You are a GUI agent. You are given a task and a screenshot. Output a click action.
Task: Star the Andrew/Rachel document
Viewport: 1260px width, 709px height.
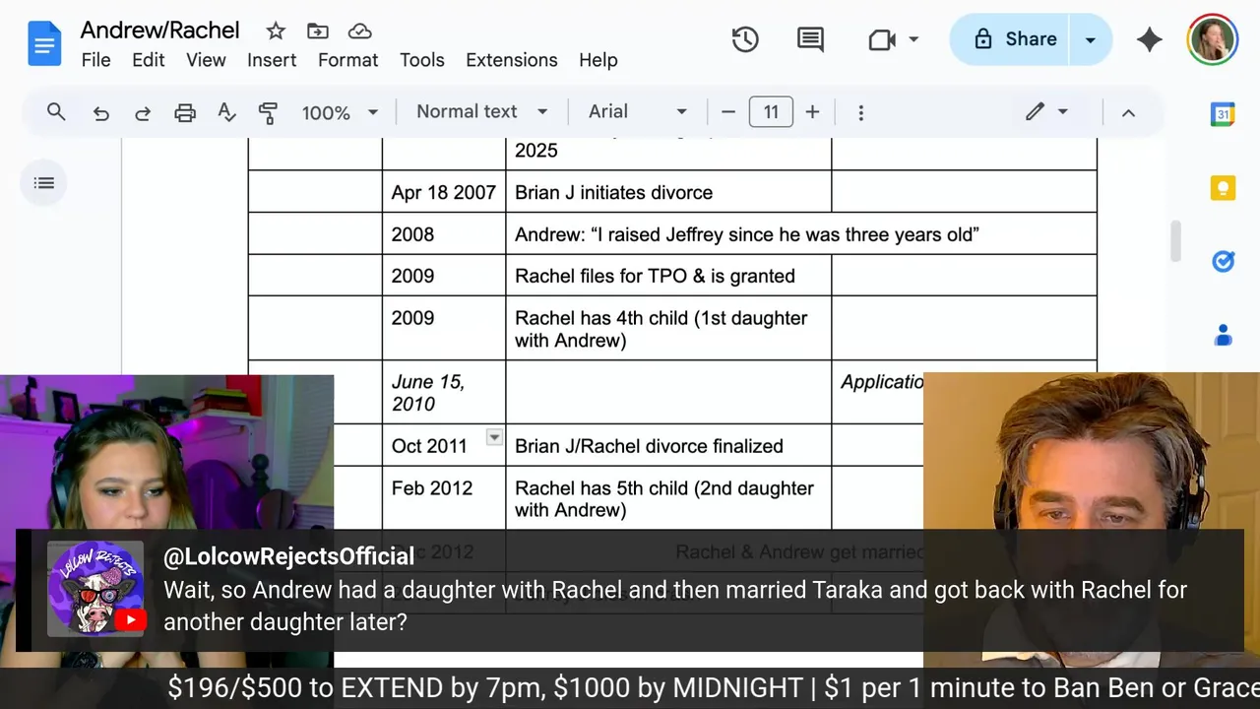click(276, 32)
